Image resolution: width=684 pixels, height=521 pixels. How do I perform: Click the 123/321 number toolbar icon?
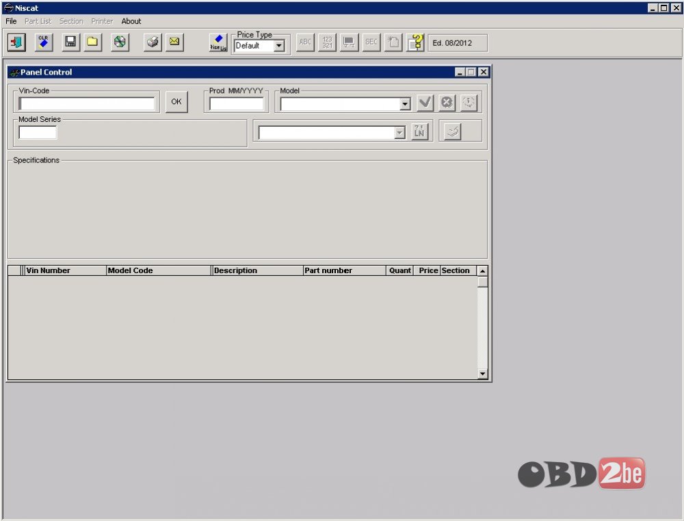(327, 42)
